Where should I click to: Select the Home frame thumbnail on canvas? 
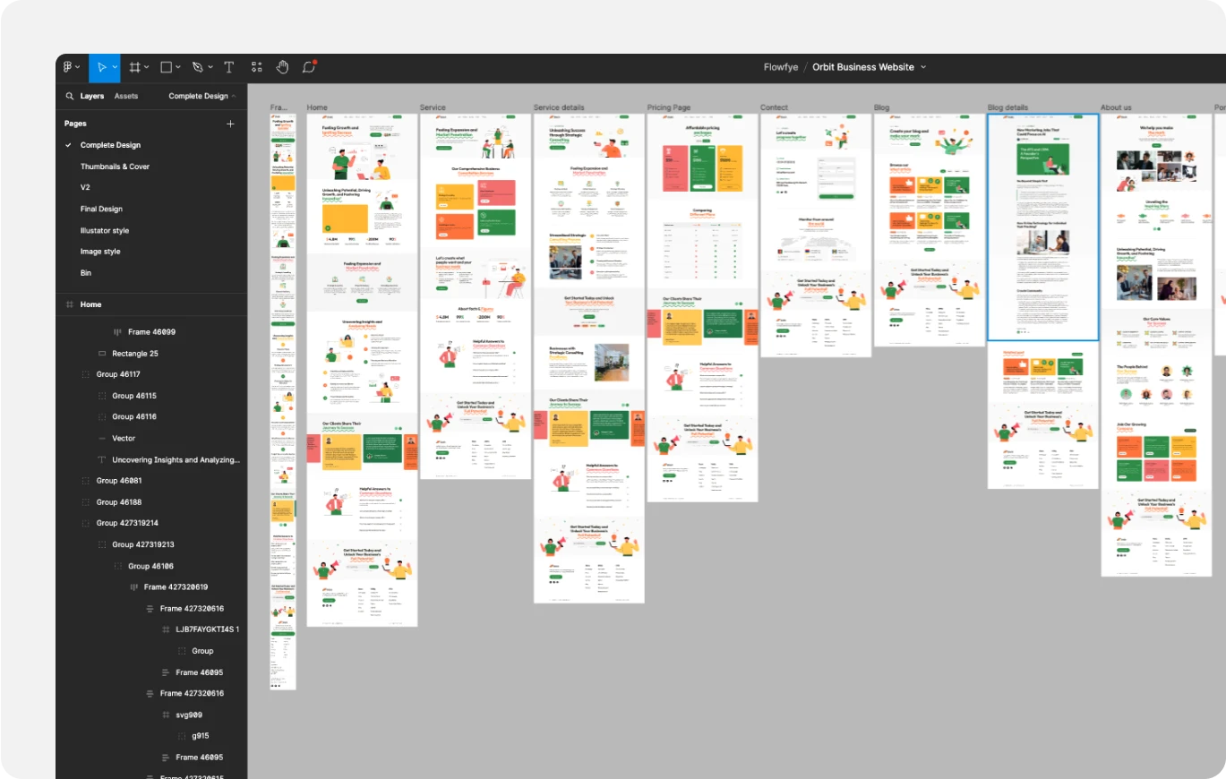[362, 370]
